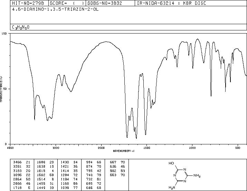Click transmittance value 79 beside 740

(x=99, y=175)
